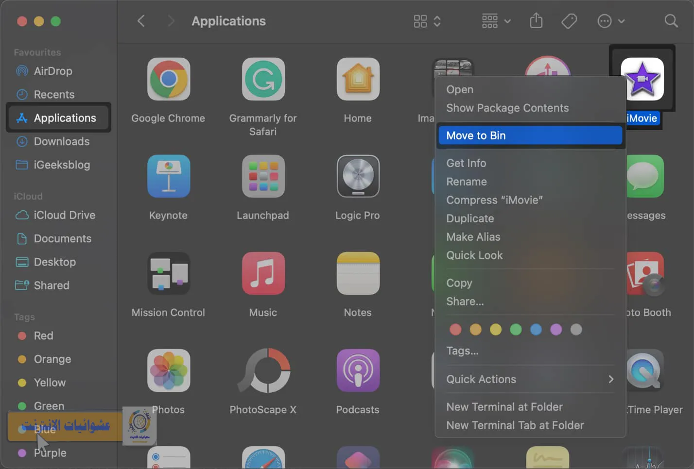Choose Open in context menu
Viewport: 694px width, 469px height.
tap(460, 89)
